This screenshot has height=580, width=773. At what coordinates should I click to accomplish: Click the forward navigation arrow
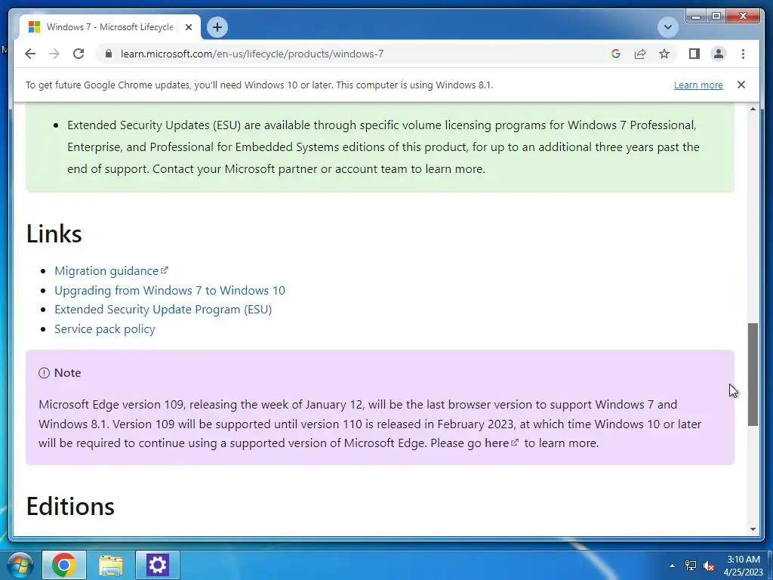click(x=54, y=54)
